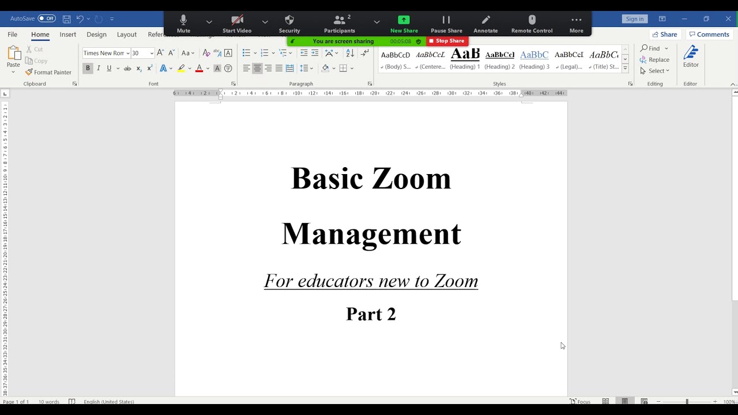Screen dimensions: 738x415
Task: Switch to the Home tab
Action: point(40,35)
